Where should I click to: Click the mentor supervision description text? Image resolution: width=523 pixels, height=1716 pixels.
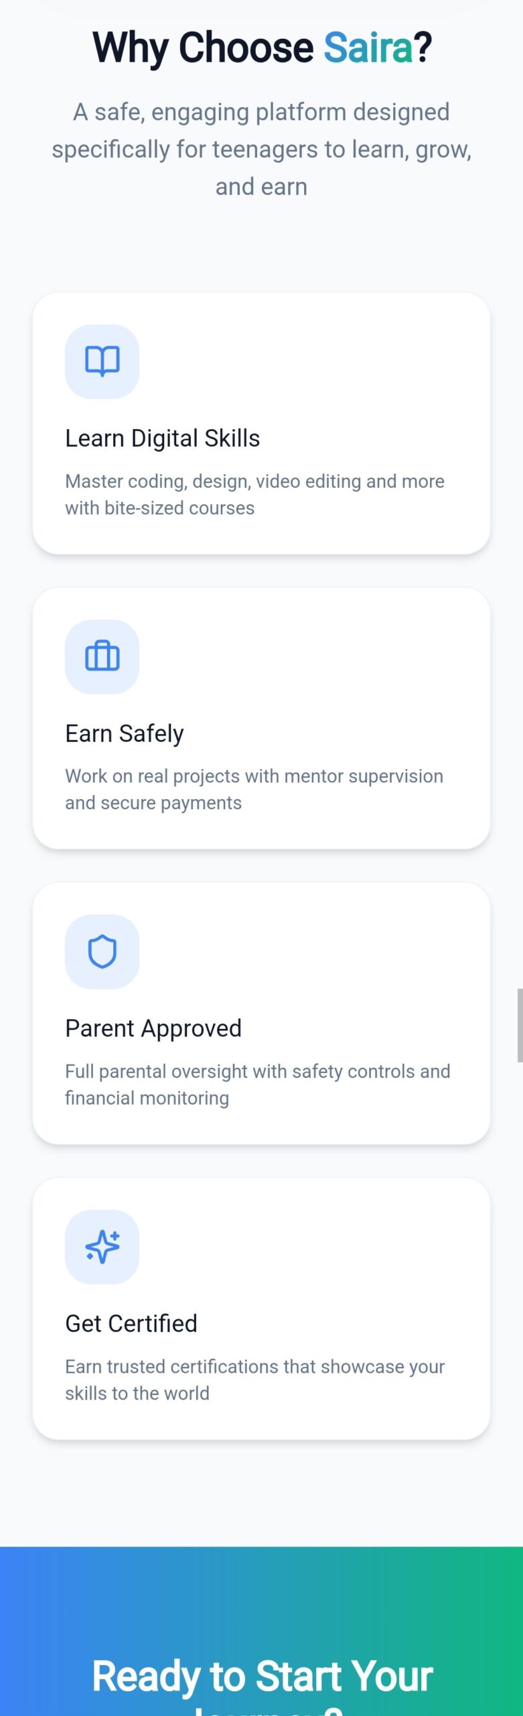[x=254, y=790]
